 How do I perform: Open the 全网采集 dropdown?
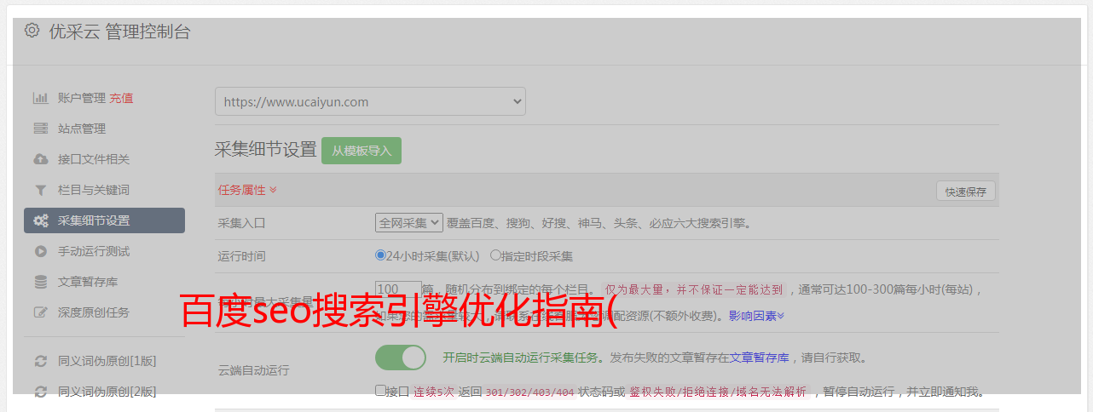pyautogui.click(x=409, y=223)
